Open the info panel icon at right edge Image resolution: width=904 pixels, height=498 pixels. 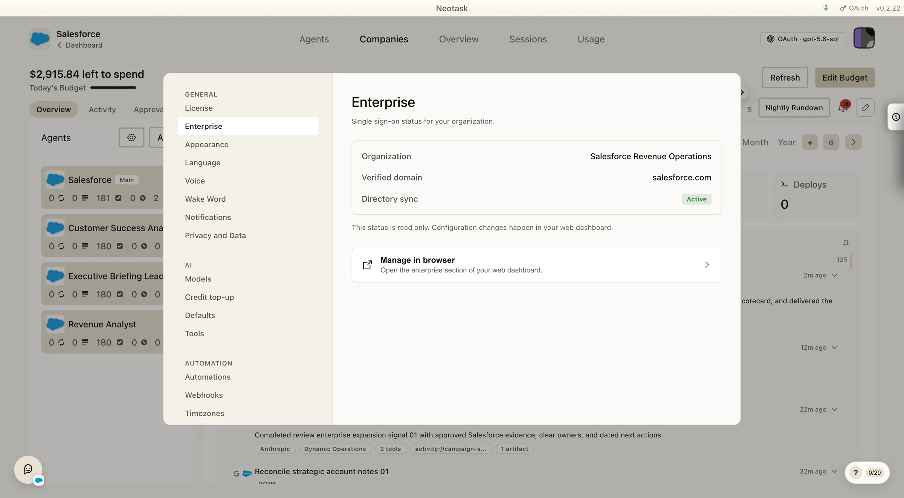pyautogui.click(x=896, y=117)
